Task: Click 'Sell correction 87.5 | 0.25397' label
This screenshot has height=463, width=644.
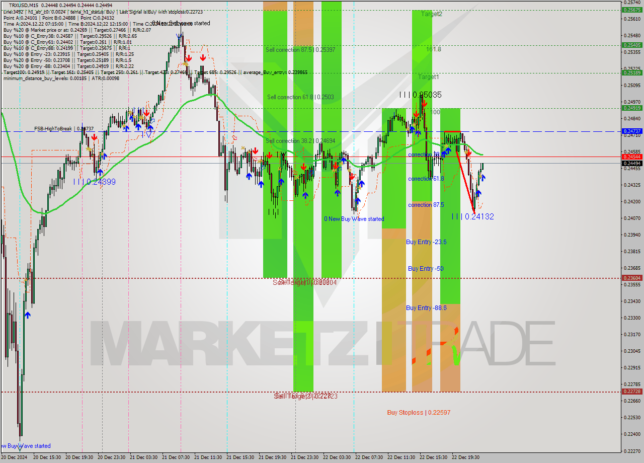Action: (x=300, y=50)
